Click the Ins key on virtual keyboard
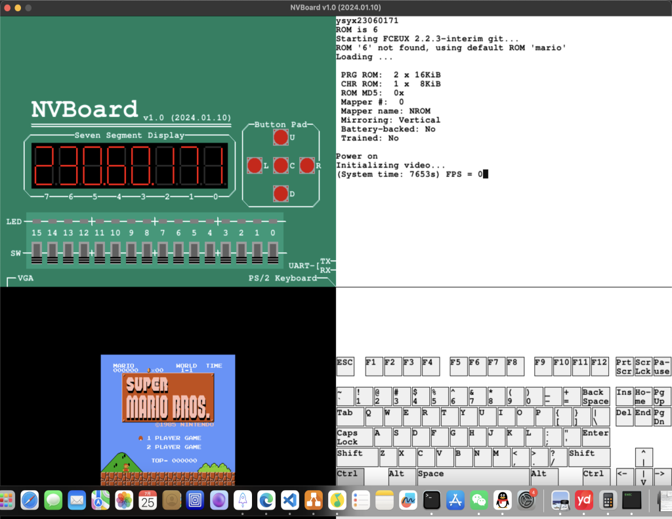Viewport: 672px width, 519px height. [x=624, y=397]
